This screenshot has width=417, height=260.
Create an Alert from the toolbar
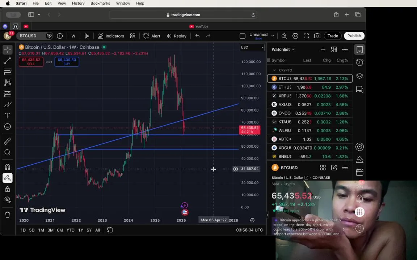[x=152, y=36]
